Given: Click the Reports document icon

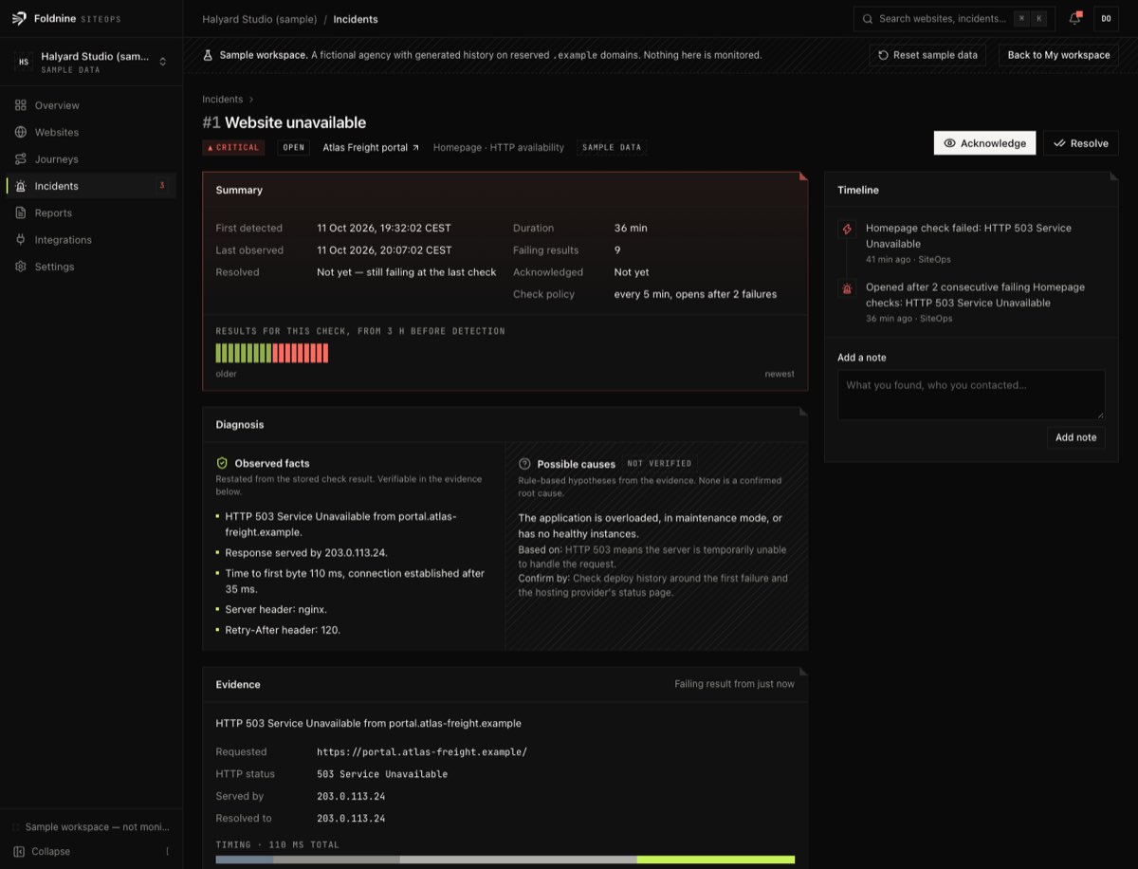Looking at the screenshot, I should click(x=21, y=213).
